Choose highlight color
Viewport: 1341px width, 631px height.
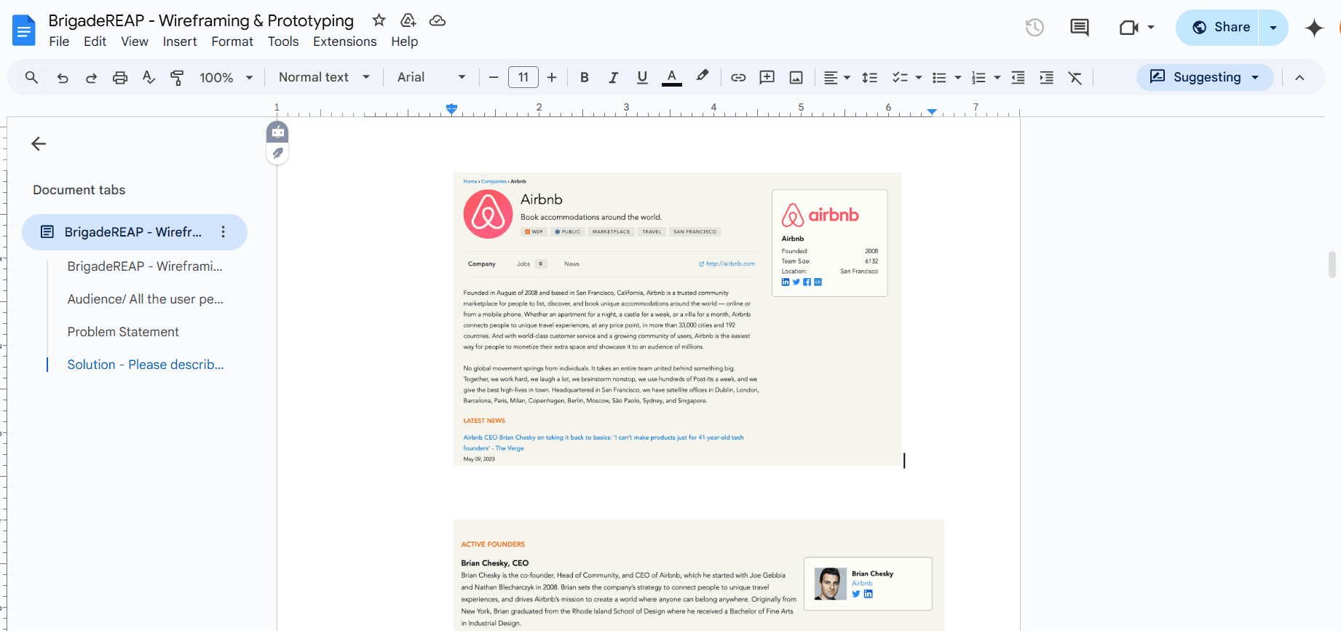click(702, 76)
